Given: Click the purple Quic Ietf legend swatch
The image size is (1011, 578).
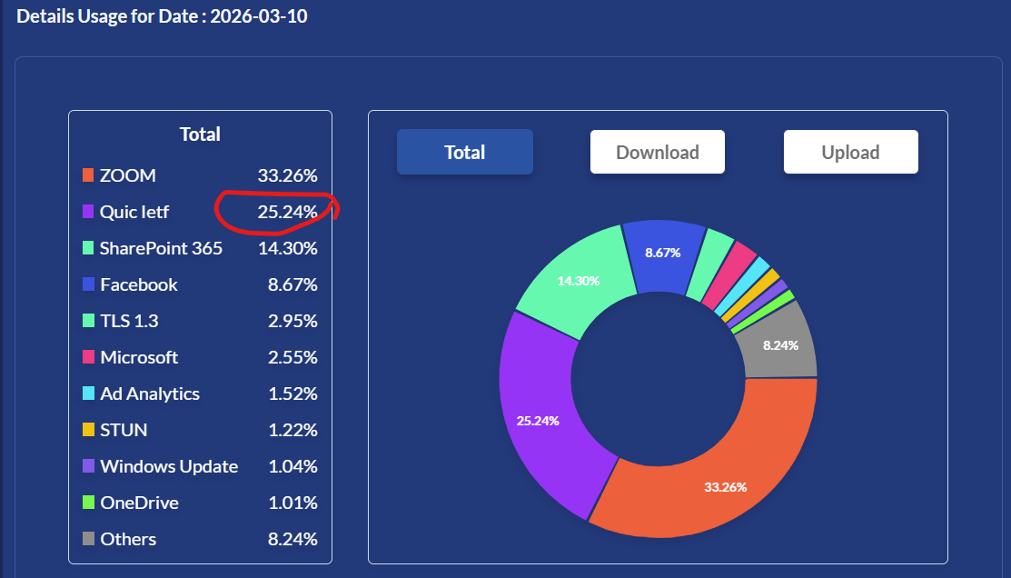Looking at the screenshot, I should (88, 211).
